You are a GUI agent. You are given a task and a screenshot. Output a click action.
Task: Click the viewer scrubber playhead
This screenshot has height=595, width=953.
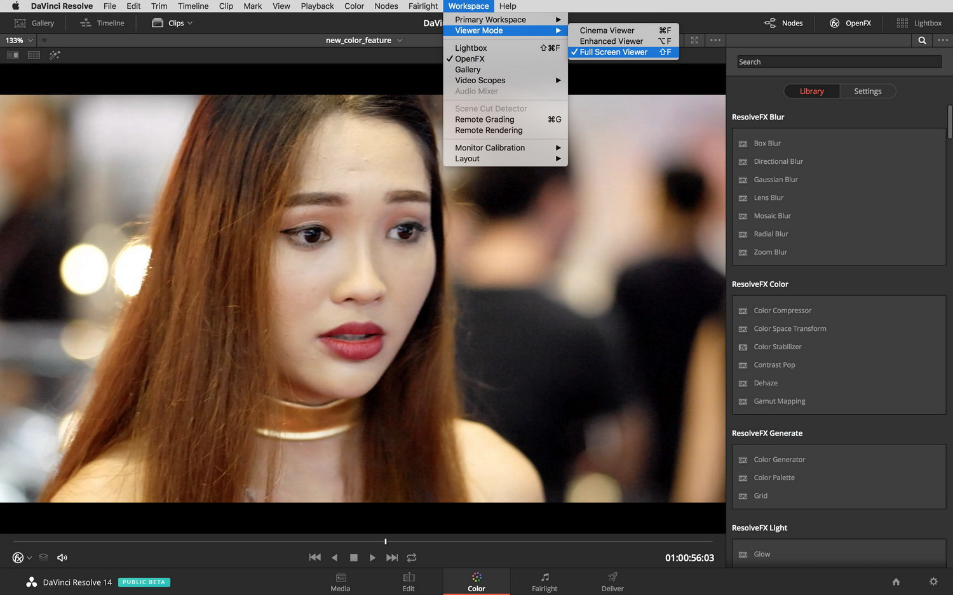(x=385, y=542)
